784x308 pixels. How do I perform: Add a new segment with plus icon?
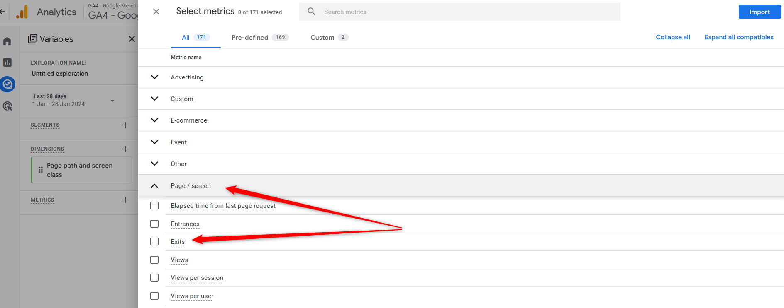pyautogui.click(x=125, y=125)
